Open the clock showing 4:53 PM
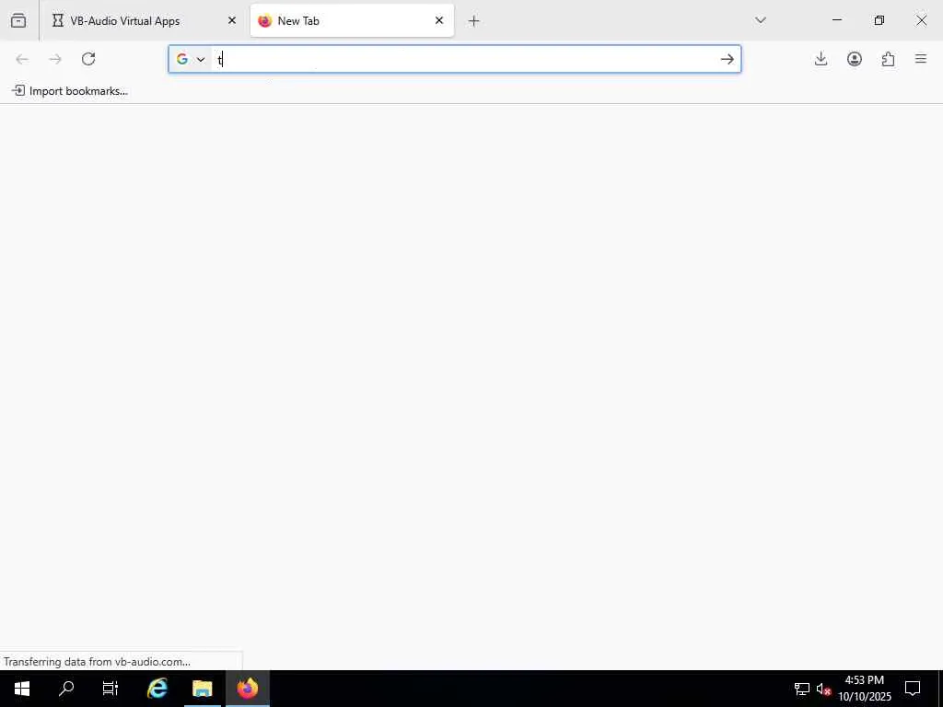 point(864,689)
